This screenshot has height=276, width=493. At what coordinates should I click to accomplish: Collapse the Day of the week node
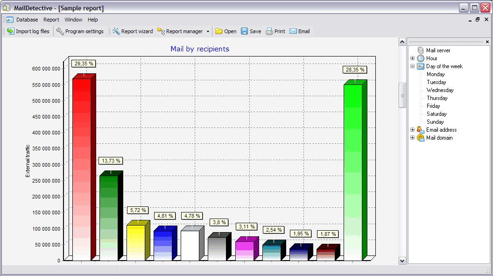point(413,66)
